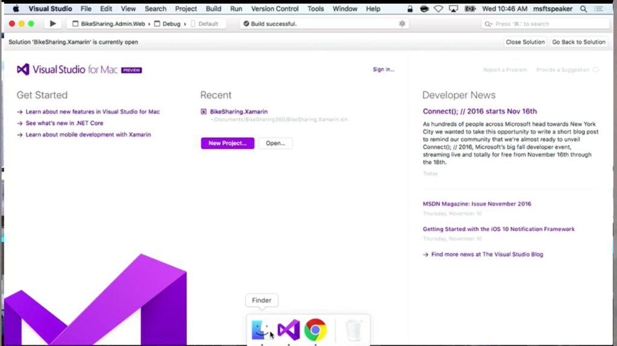Click the battery status icon
Screen dimensions: 617x346
pyautogui.click(x=470, y=8)
